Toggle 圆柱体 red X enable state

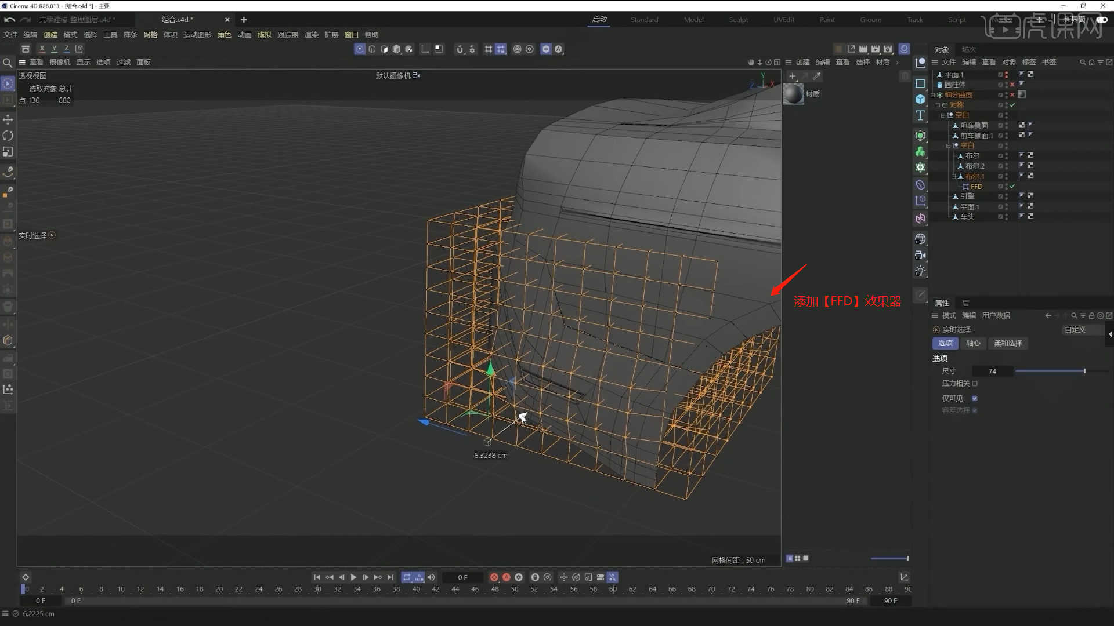click(x=1012, y=85)
